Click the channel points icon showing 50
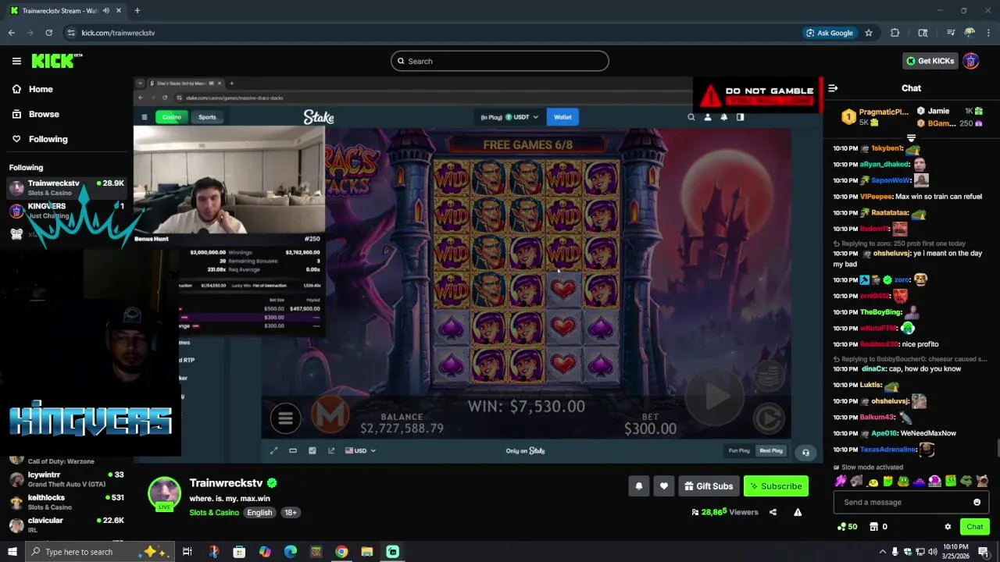The width and height of the screenshot is (1000, 562). [847, 527]
